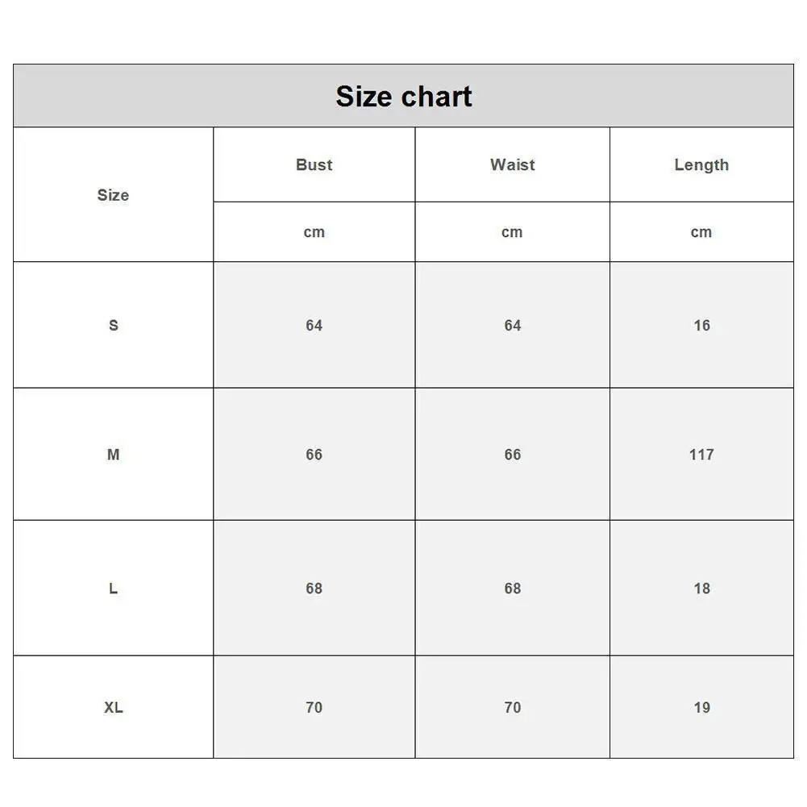
Task: Click the cm unit under Length
Action: coord(701,232)
